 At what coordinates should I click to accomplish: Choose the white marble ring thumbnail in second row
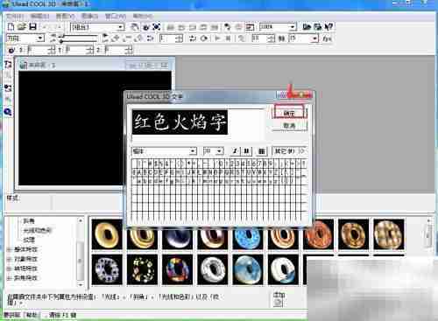[213, 269]
